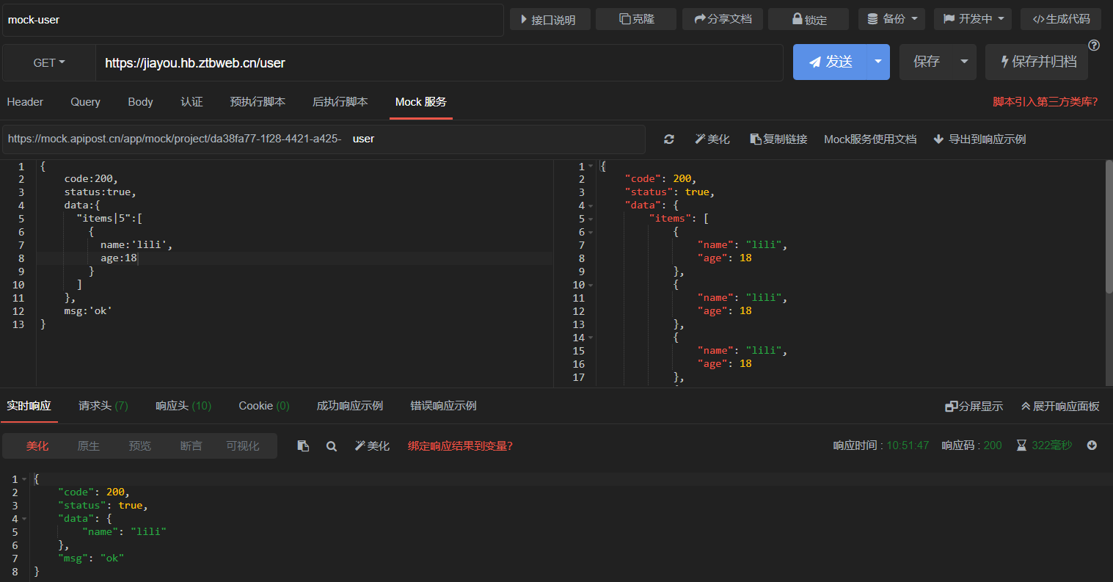Select 预览 preview response mode
The image size is (1113, 582).
[140, 446]
